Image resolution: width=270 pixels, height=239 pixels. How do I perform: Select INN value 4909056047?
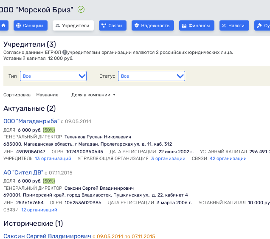31,152
